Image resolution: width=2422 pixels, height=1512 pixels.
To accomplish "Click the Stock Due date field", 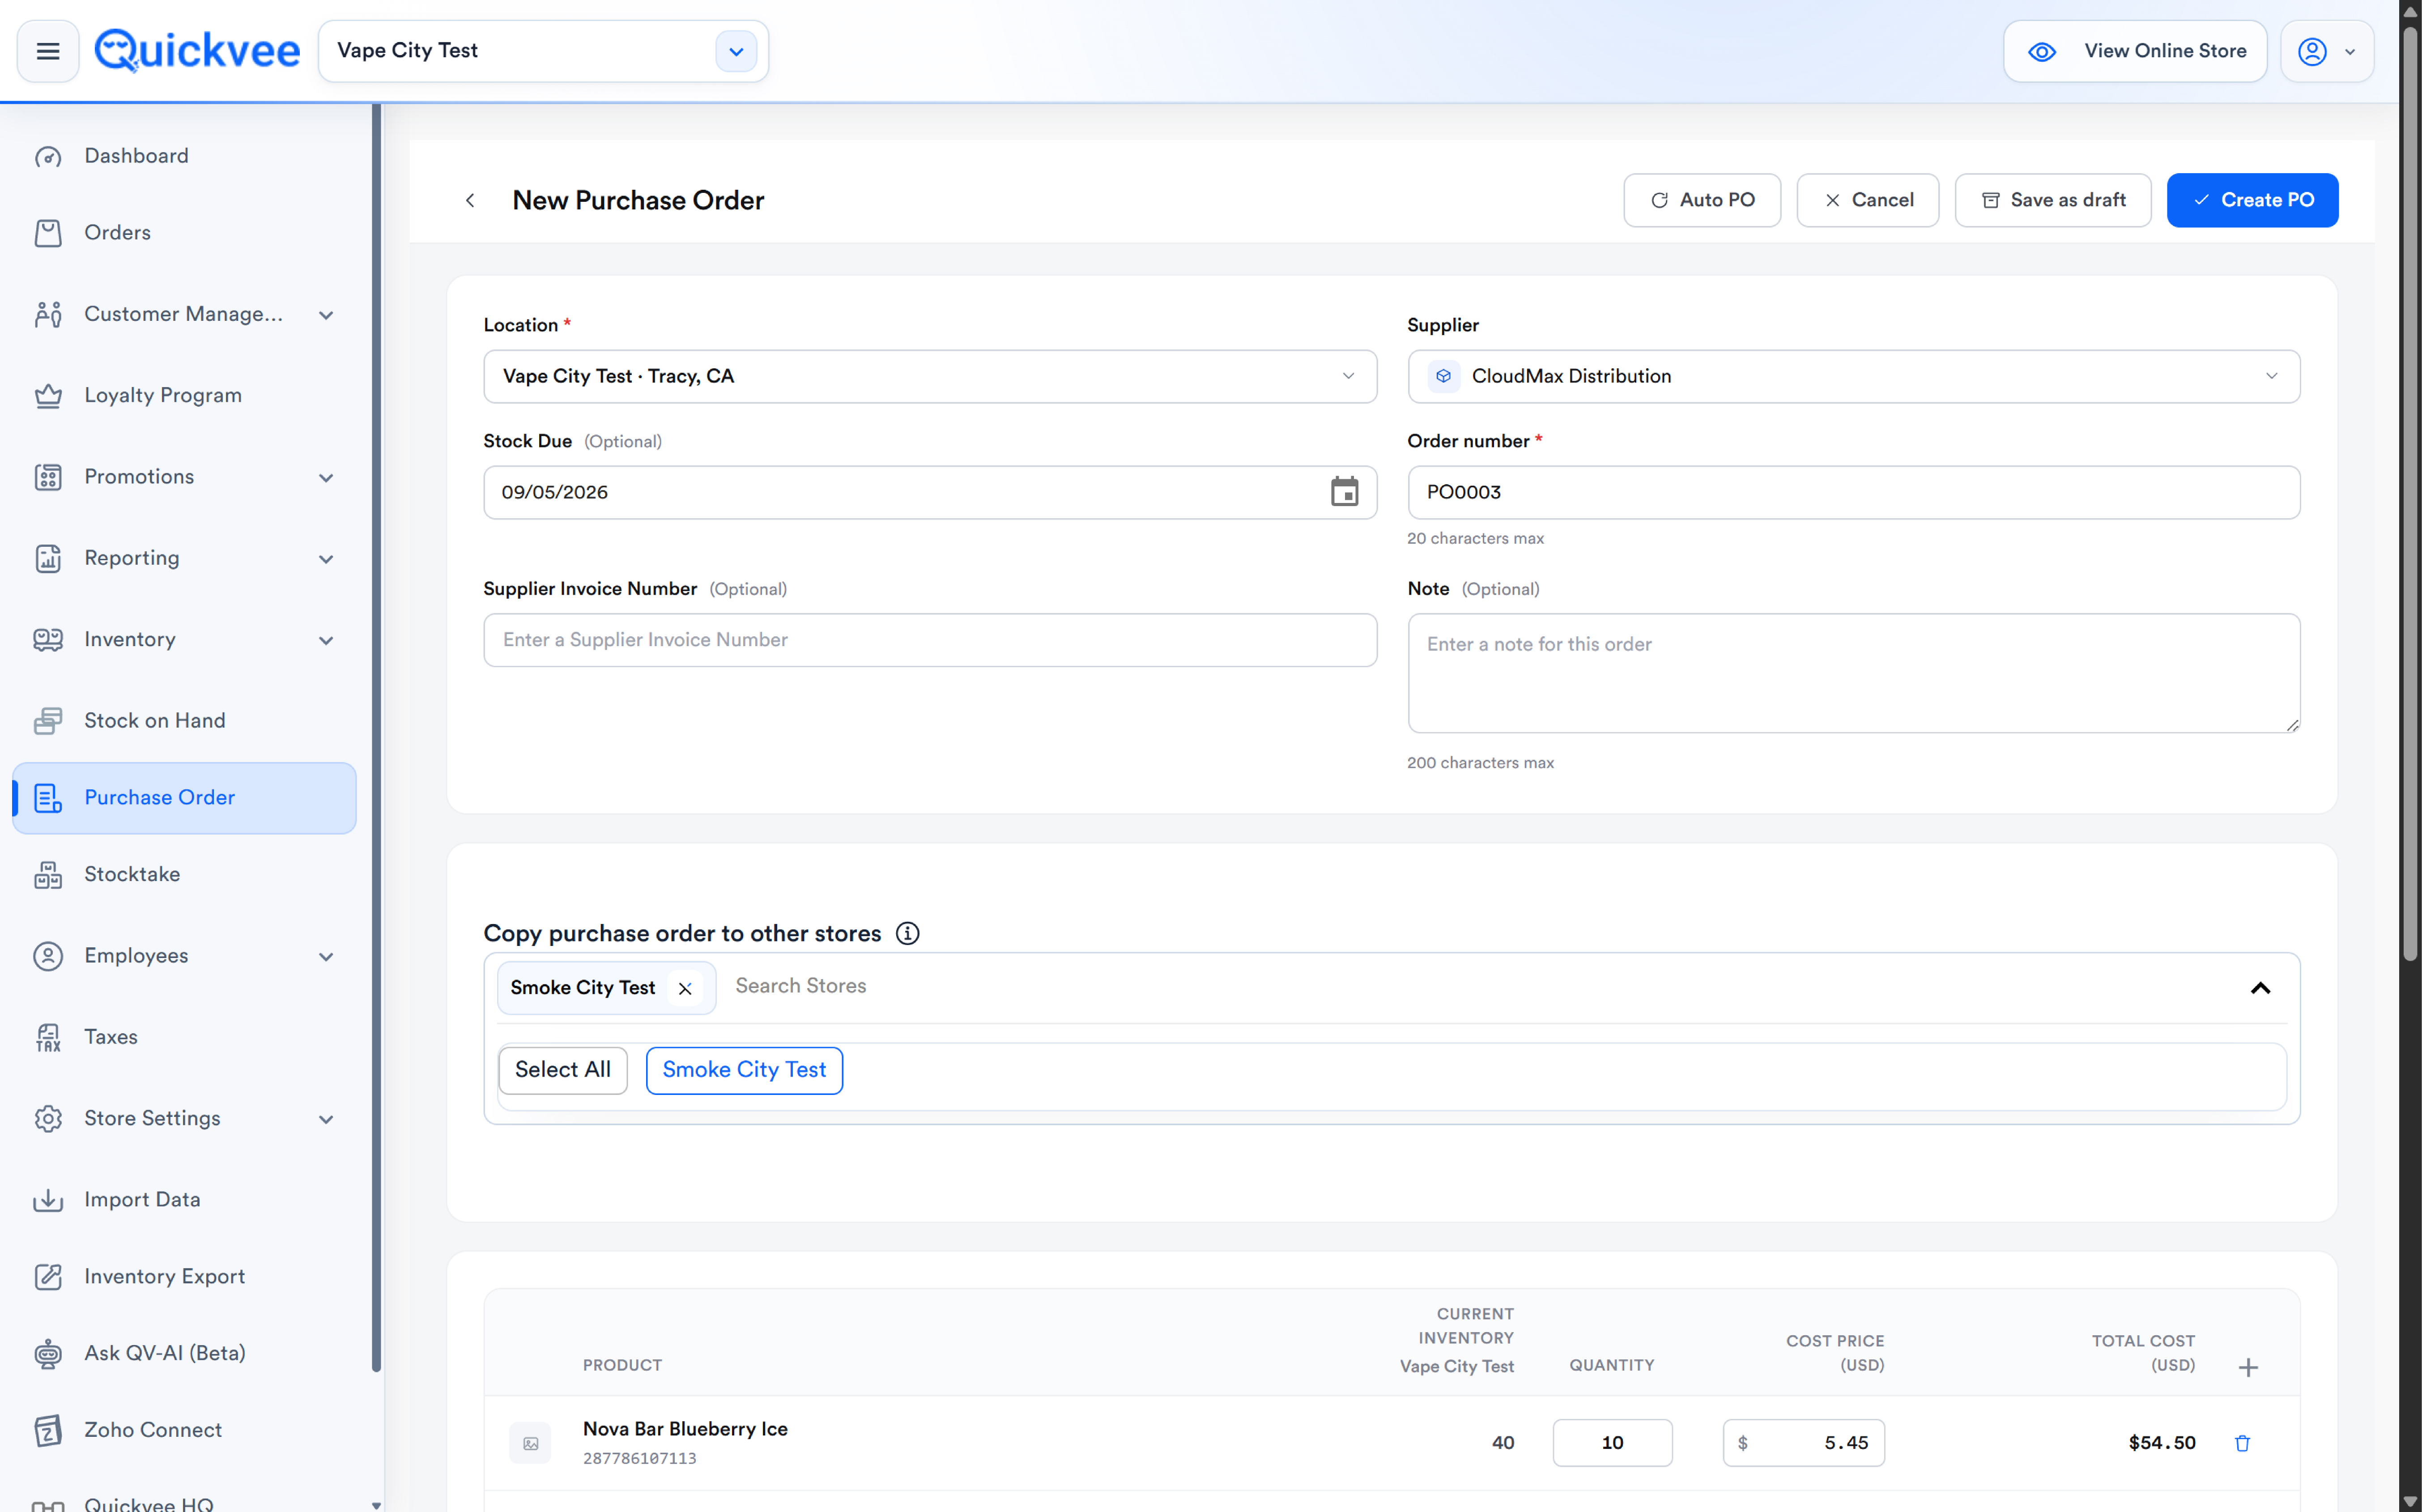I will pos(930,492).
